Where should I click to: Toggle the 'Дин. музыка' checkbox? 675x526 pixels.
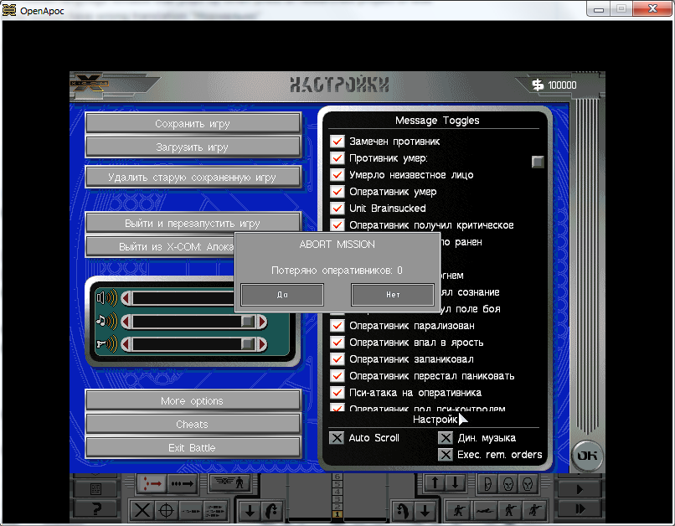[x=446, y=438]
